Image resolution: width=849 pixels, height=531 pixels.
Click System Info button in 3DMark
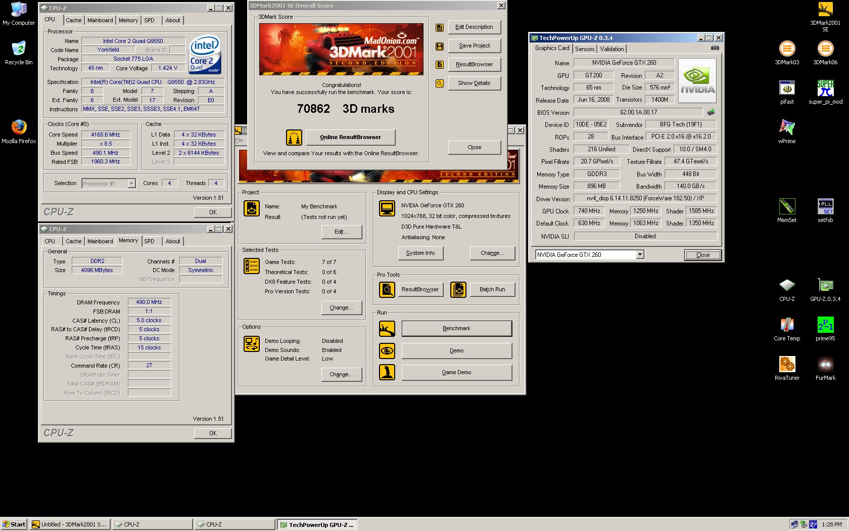pyautogui.click(x=420, y=253)
